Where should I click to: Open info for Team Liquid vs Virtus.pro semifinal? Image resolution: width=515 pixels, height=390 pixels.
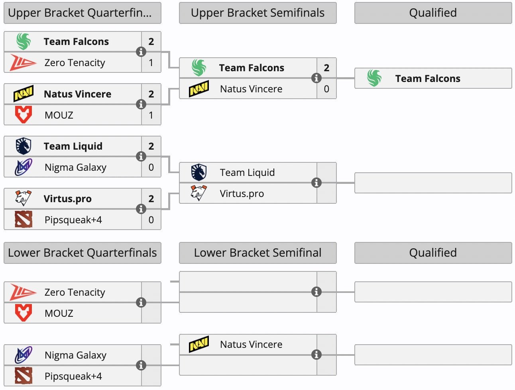[x=316, y=183]
